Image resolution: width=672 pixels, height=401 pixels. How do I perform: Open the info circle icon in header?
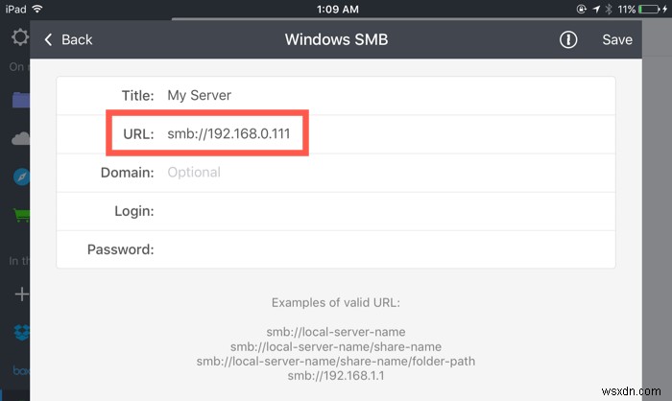pyautogui.click(x=568, y=40)
